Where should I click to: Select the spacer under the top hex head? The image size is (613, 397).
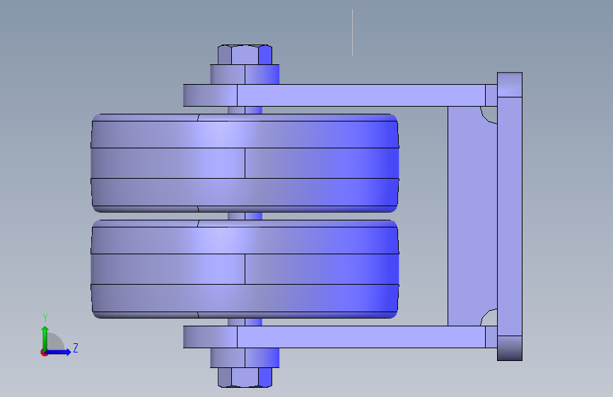(245, 74)
